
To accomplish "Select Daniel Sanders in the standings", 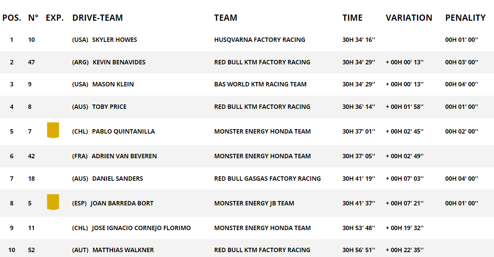I will [118, 179].
